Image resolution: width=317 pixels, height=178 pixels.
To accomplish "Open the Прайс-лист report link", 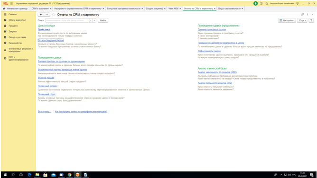I will [44, 29].
